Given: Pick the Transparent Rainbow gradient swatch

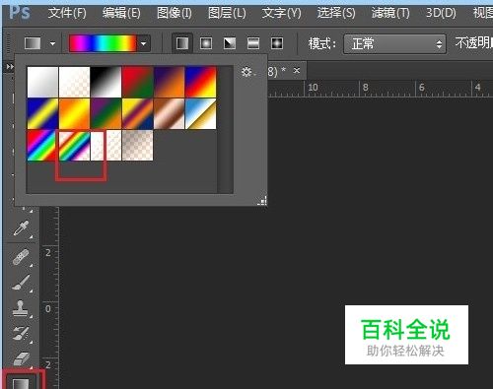Looking at the screenshot, I should coord(74,145).
